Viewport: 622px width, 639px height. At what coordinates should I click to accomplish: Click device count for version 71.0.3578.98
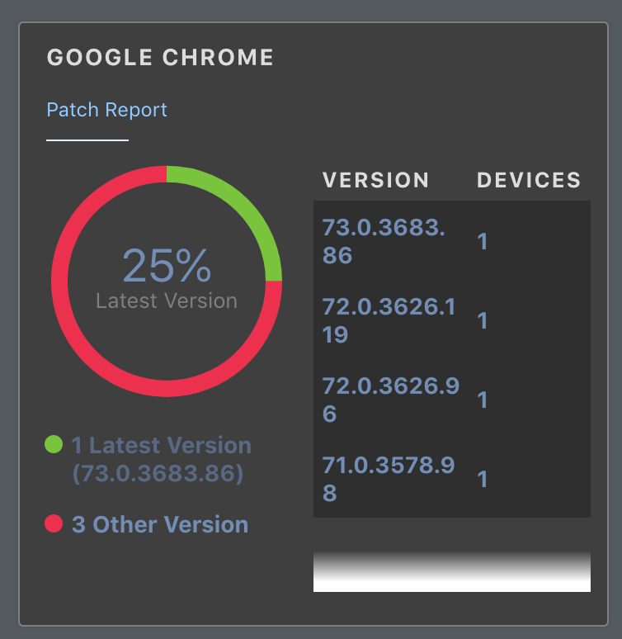coord(483,479)
